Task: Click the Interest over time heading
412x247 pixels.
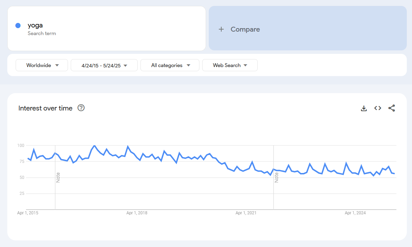Action: (x=45, y=108)
